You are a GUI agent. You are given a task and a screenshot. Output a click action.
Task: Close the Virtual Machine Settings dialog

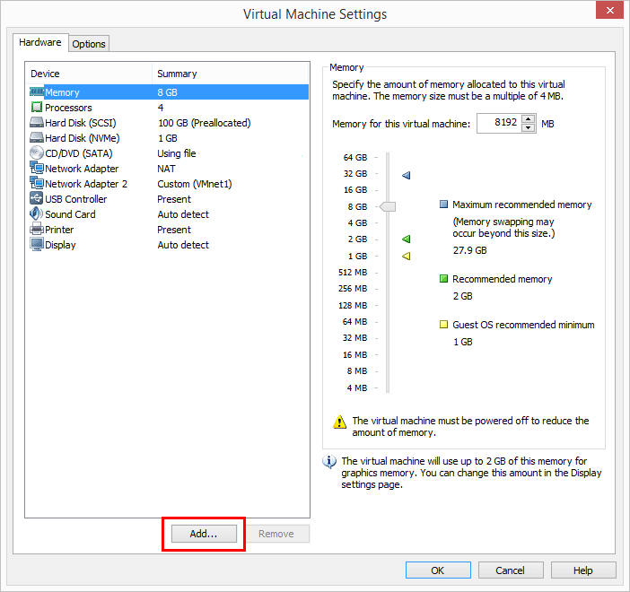[x=609, y=10]
